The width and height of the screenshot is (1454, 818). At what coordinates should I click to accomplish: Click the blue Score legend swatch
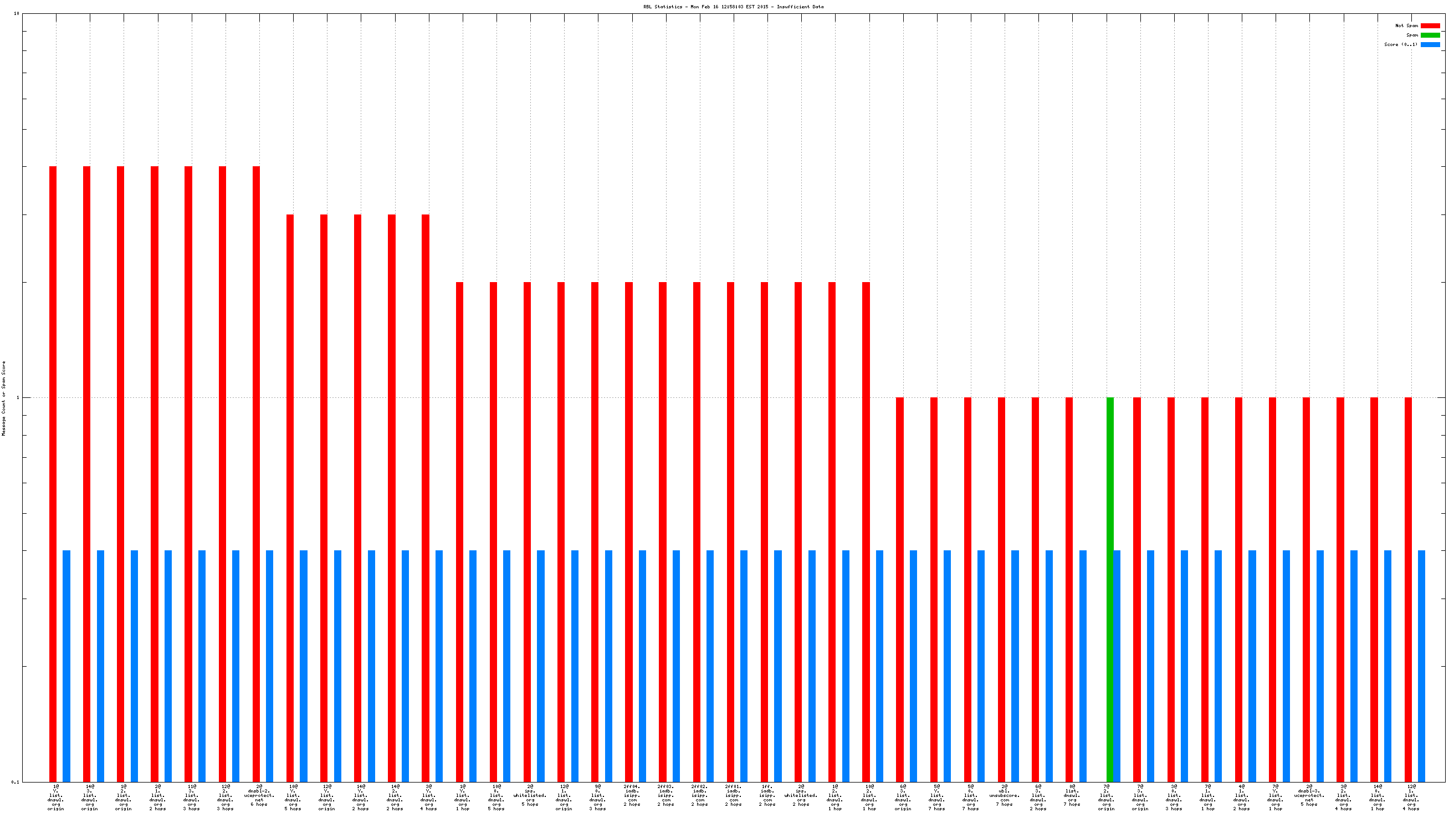[1430, 44]
